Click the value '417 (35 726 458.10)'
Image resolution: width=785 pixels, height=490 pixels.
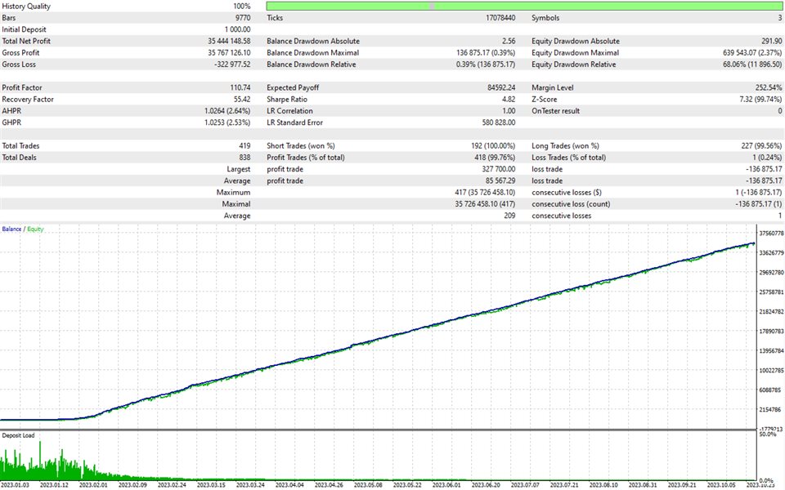pyautogui.click(x=485, y=192)
